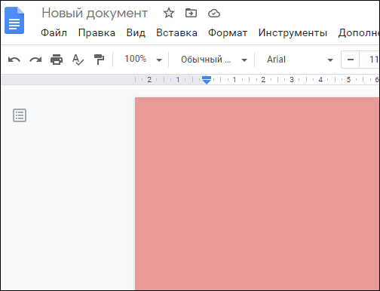Open the Файл menu
This screenshot has width=380, height=291.
tap(54, 33)
